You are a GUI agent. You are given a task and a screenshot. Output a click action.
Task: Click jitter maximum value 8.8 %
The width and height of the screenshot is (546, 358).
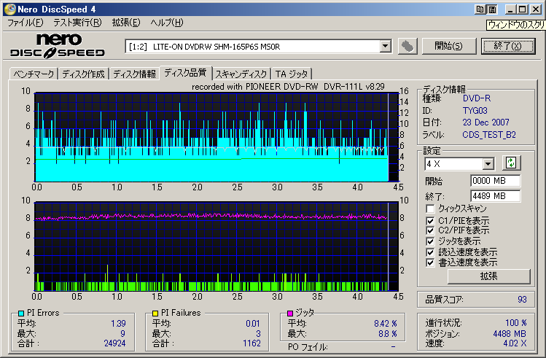(388, 334)
